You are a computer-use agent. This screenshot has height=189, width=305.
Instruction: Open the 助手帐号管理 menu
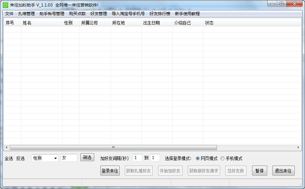[x=52, y=14]
